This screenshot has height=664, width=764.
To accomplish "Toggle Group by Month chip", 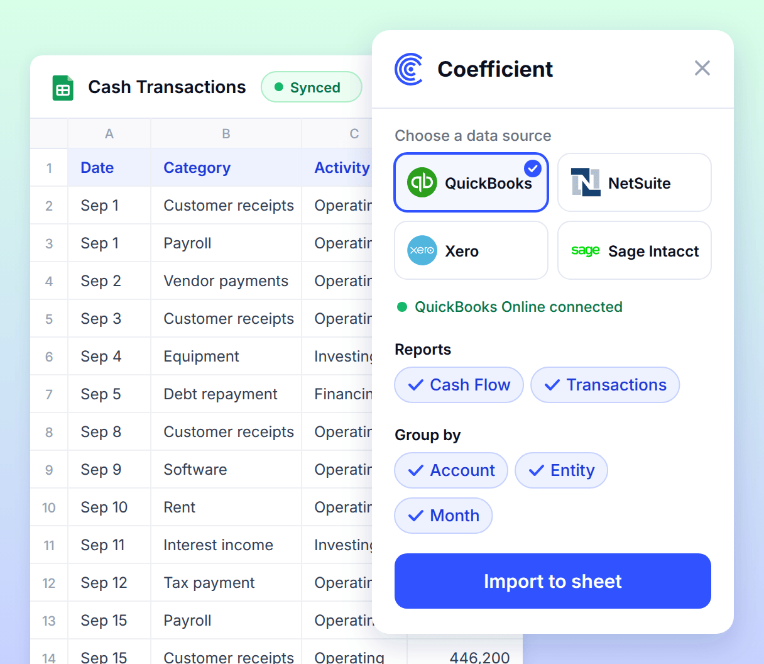I will (x=444, y=516).
